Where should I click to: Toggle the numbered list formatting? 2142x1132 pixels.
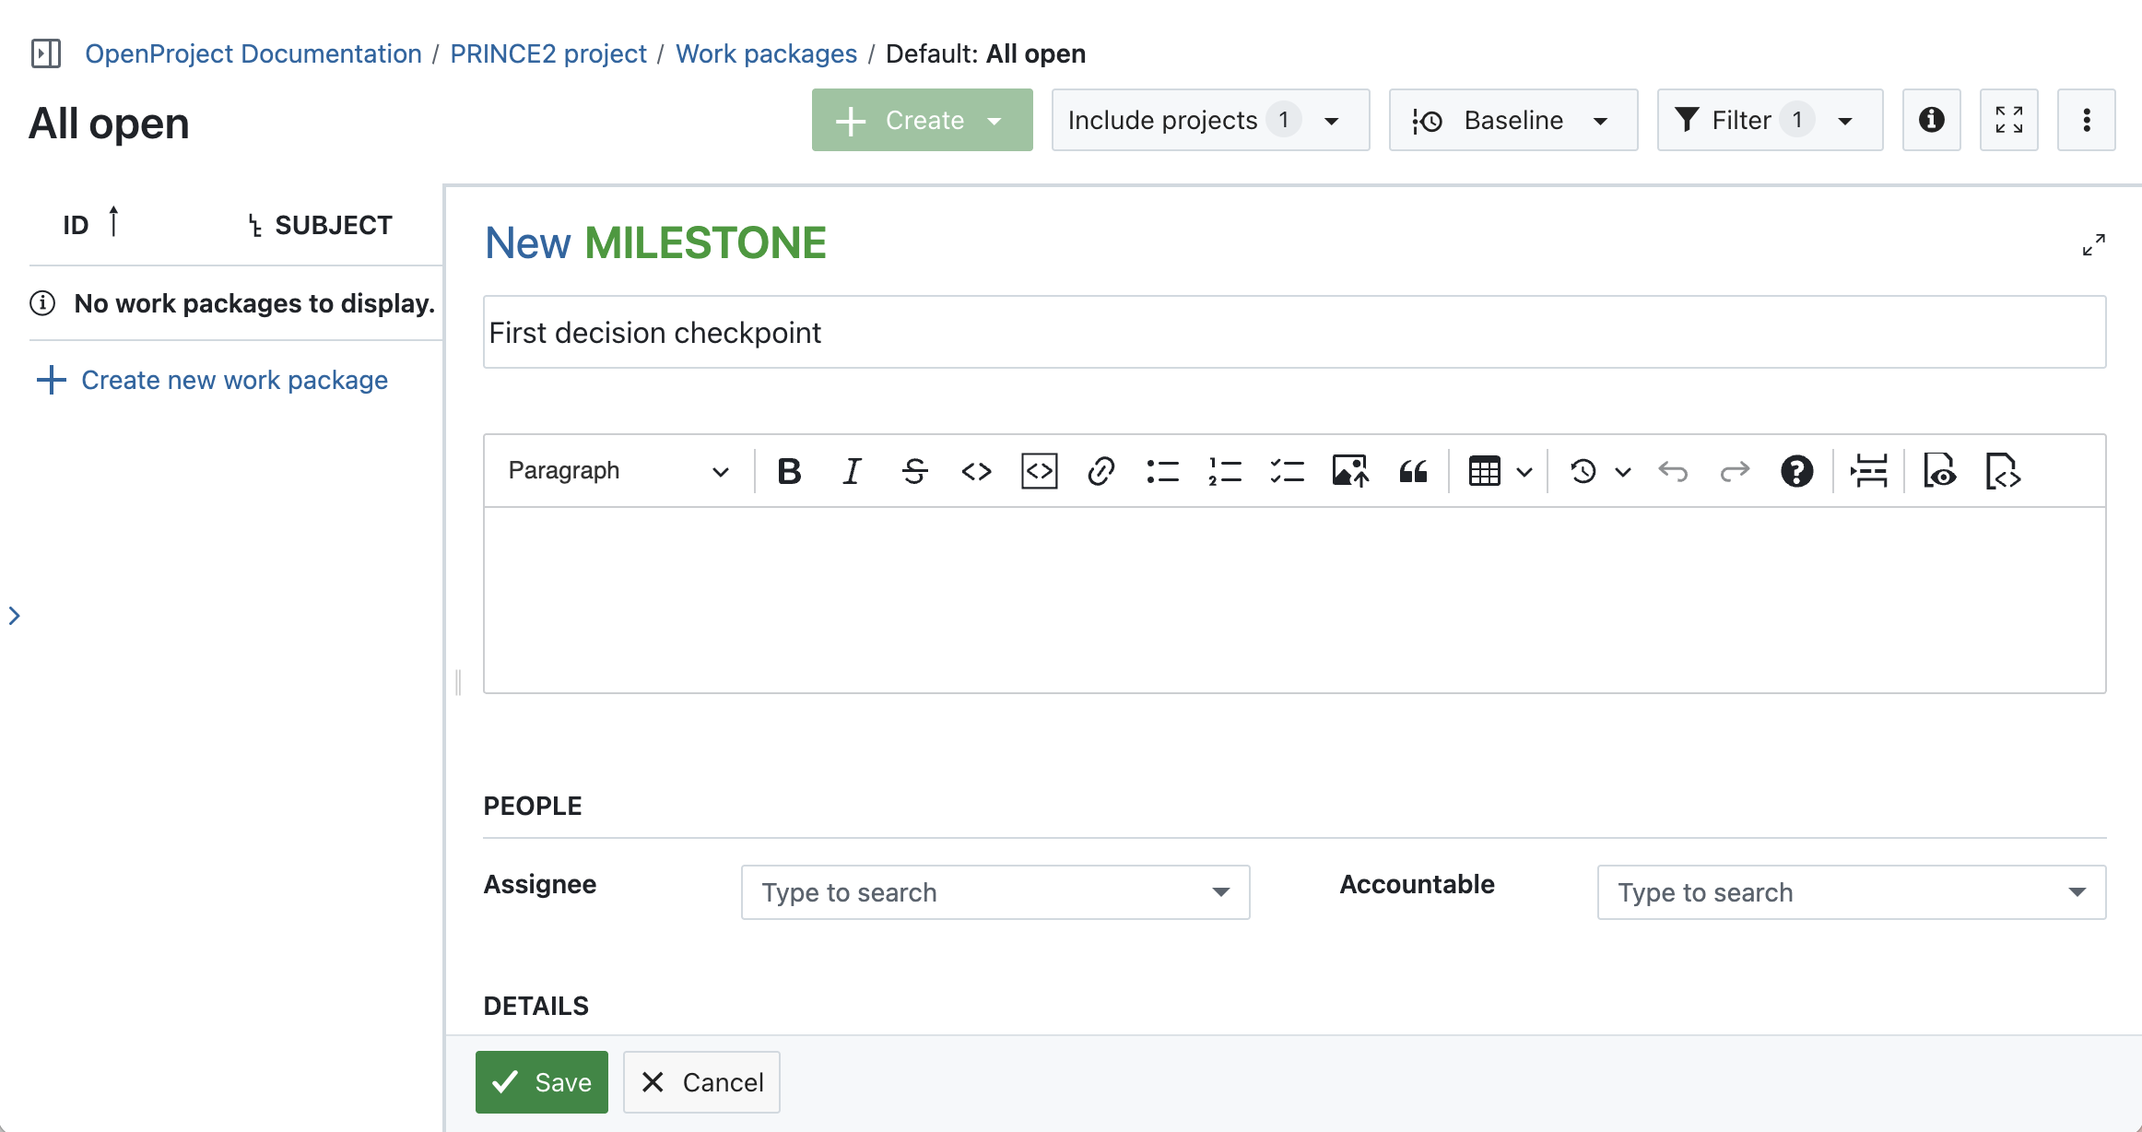click(x=1225, y=471)
